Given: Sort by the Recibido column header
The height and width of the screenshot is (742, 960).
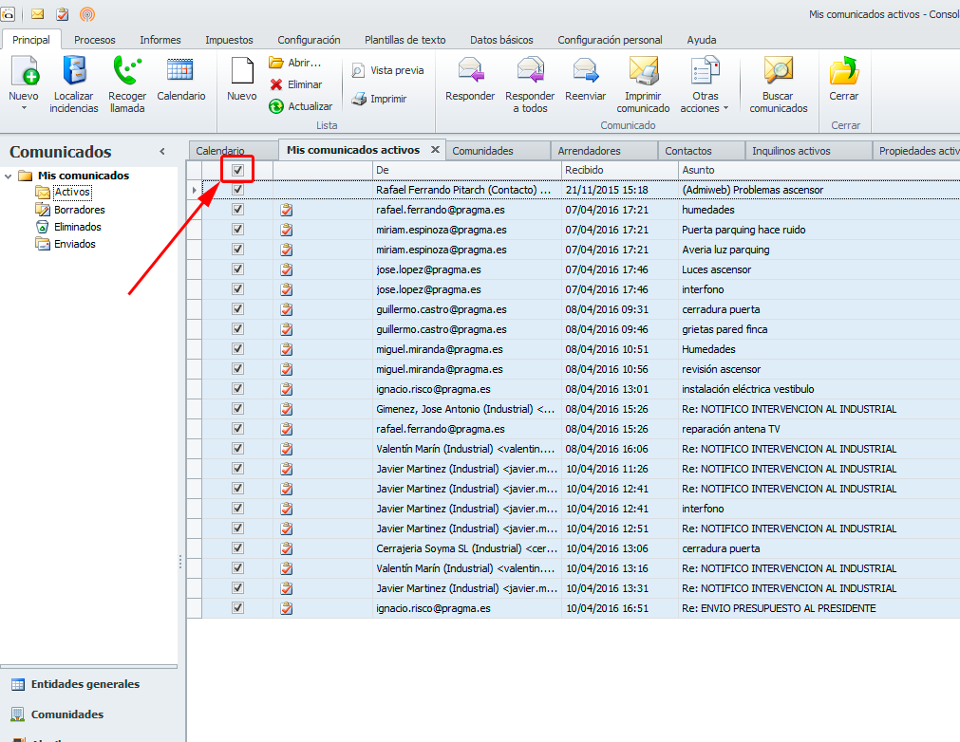Looking at the screenshot, I should tap(618, 170).
